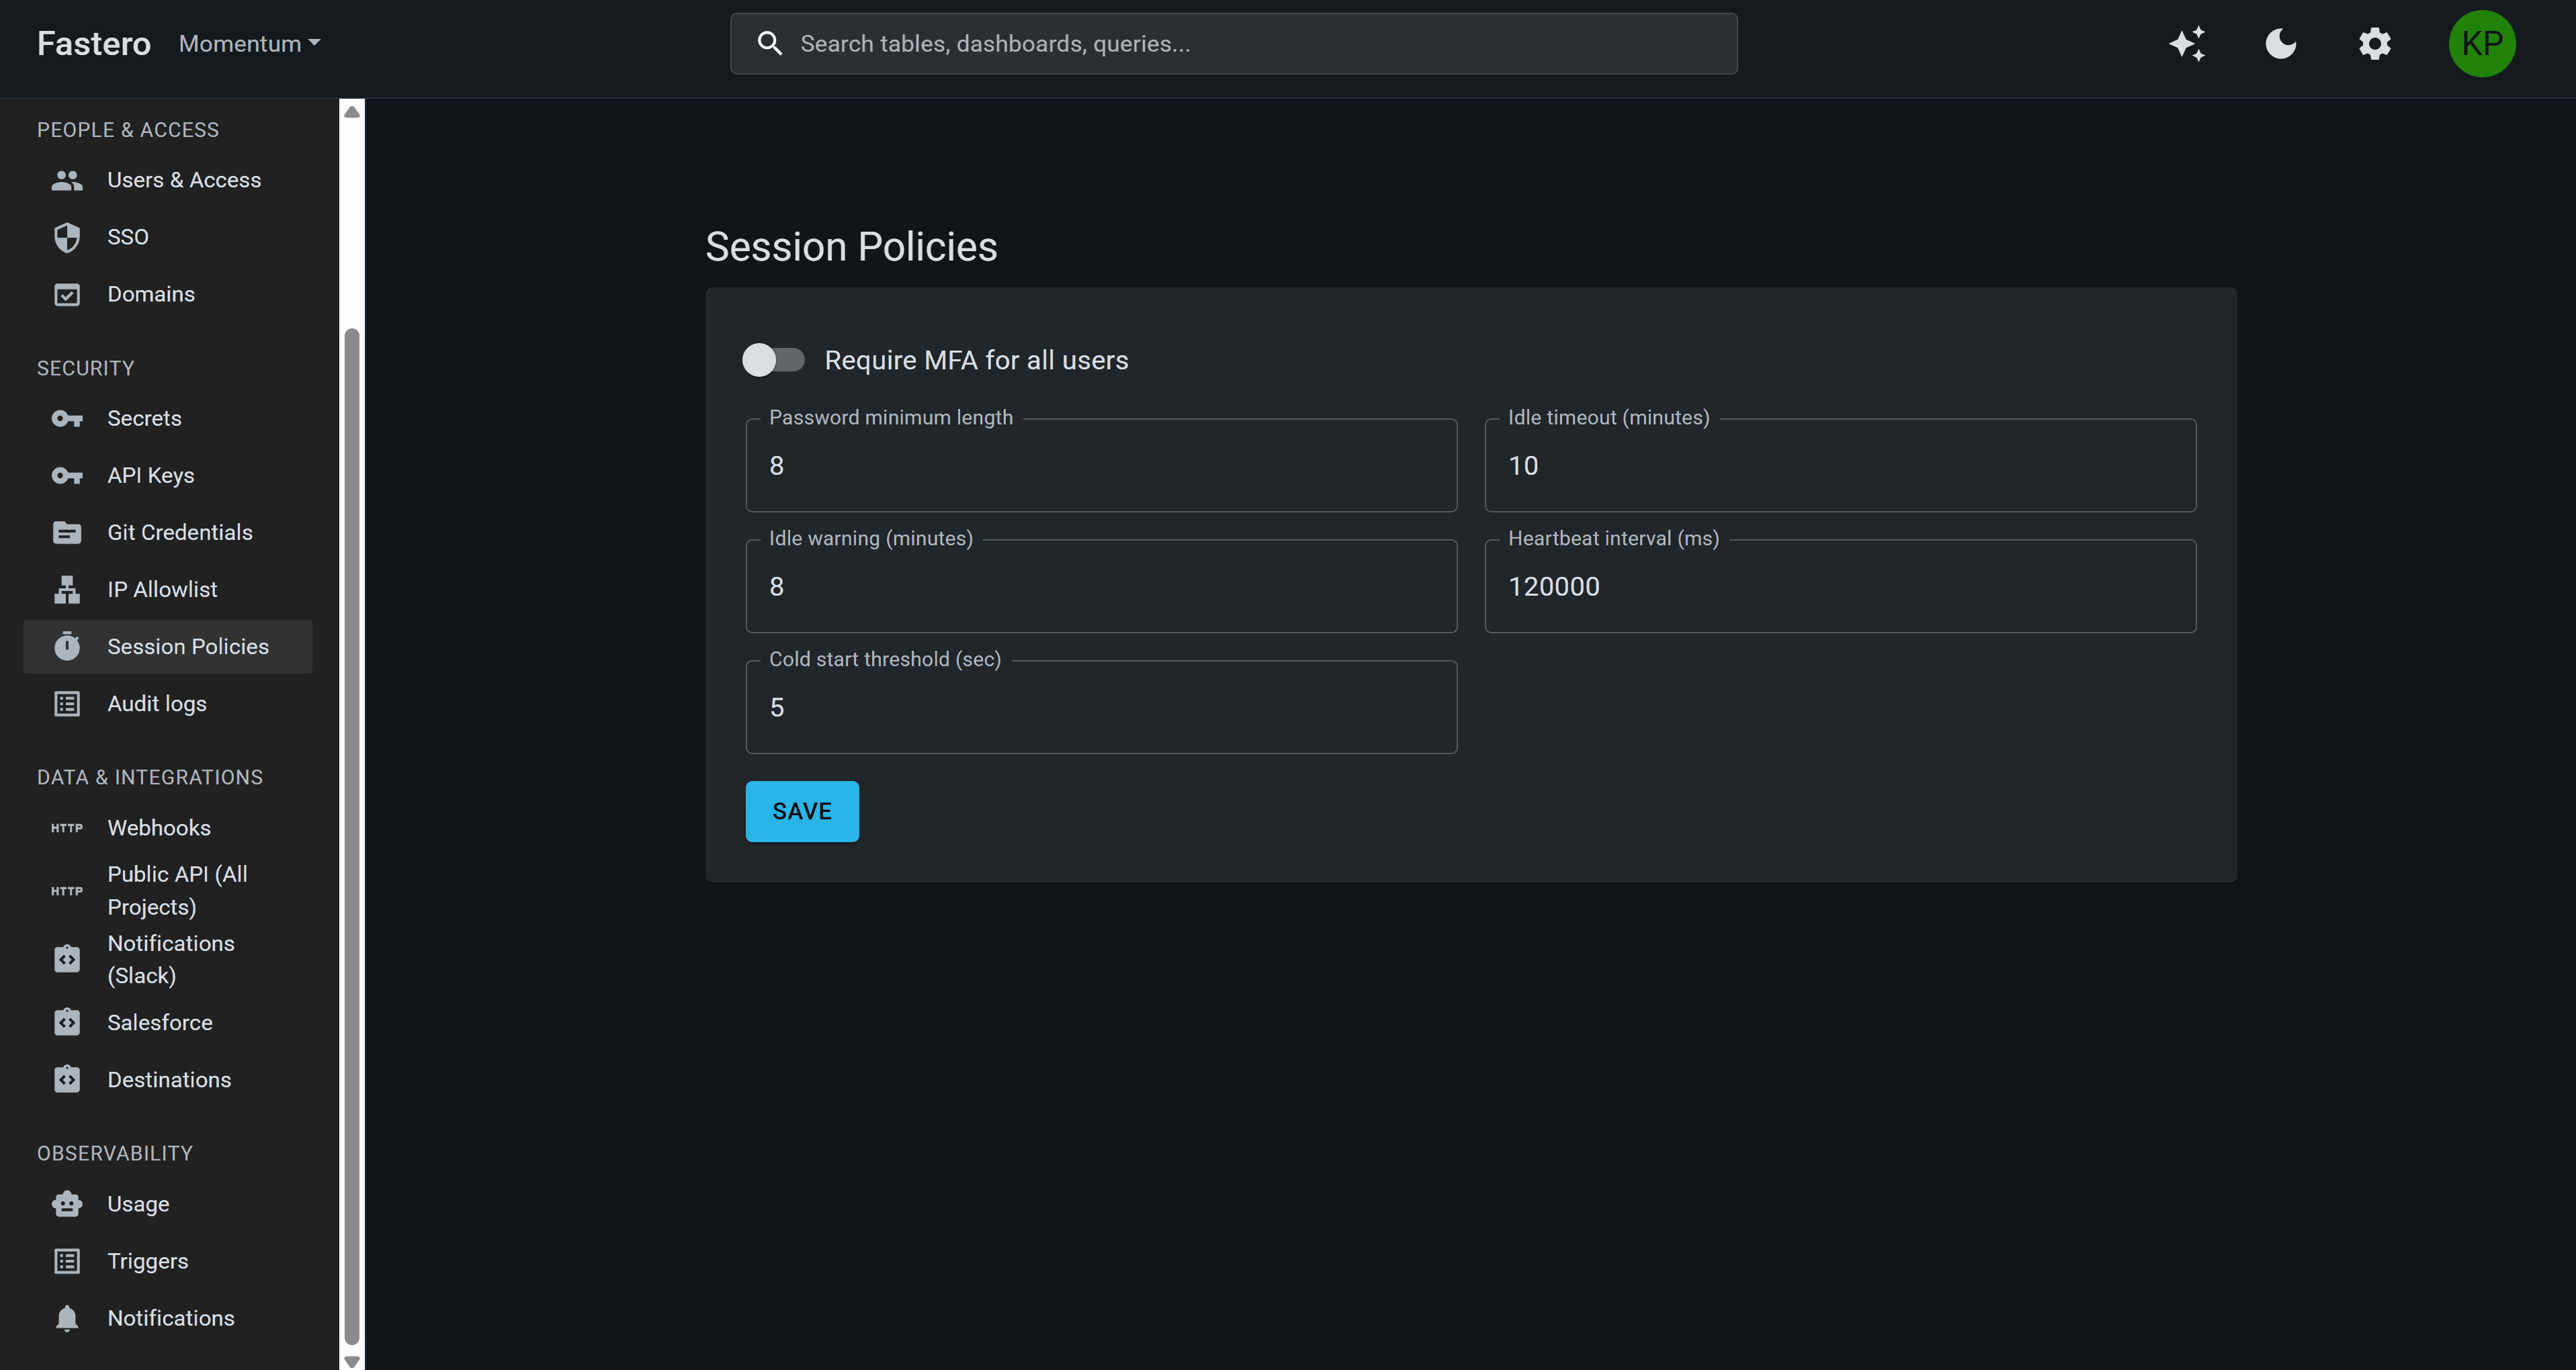Open Users & Access page

pyautogui.click(x=183, y=179)
